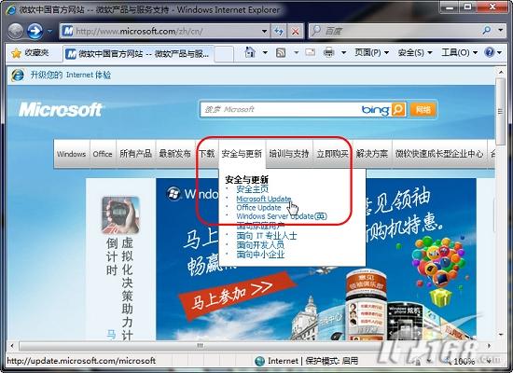Click the horizontal scrollbar left arrow

pos(12,346)
